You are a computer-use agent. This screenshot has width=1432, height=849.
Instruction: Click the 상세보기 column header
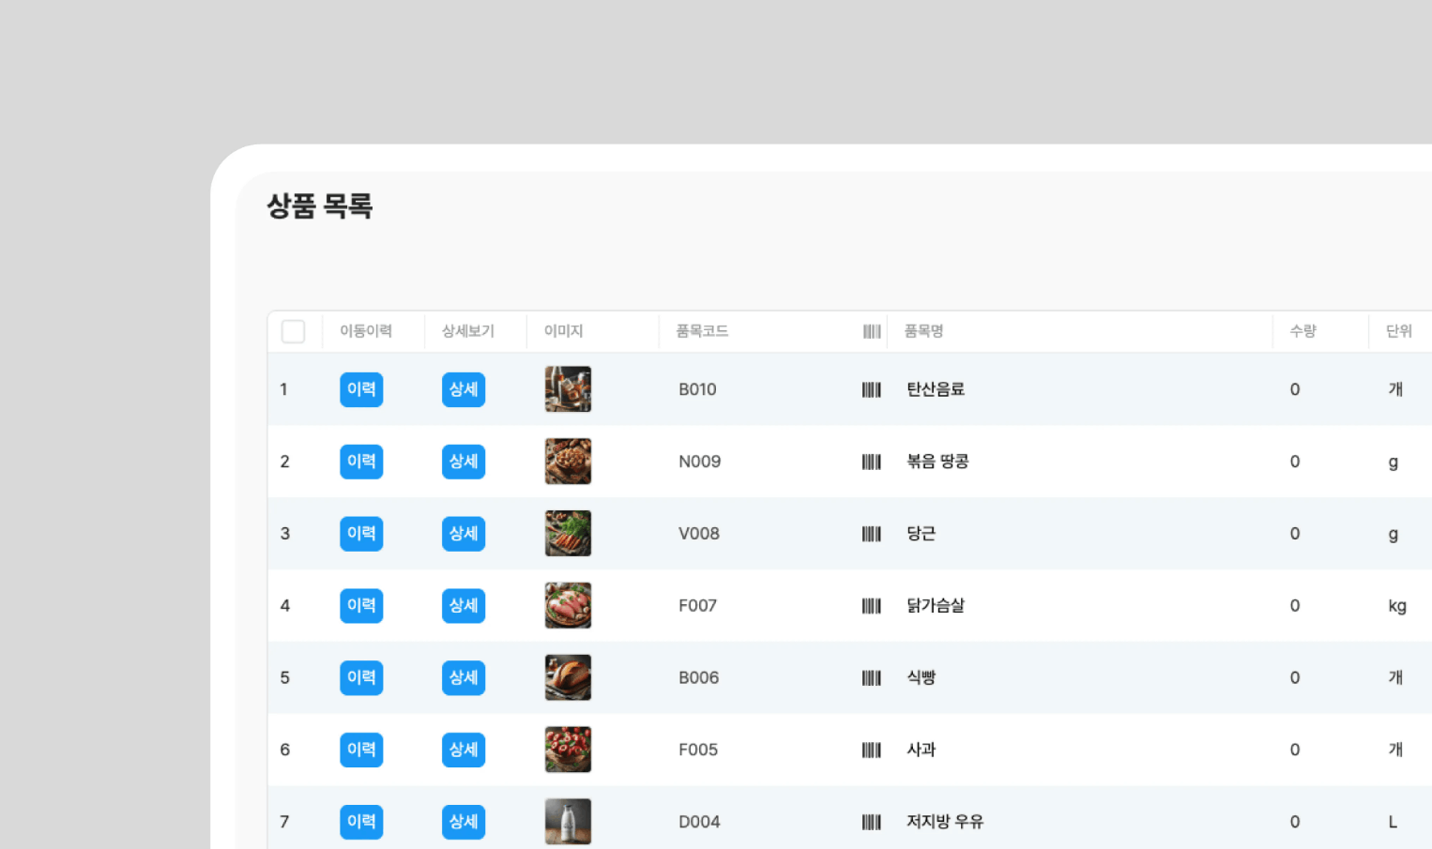coord(468,331)
